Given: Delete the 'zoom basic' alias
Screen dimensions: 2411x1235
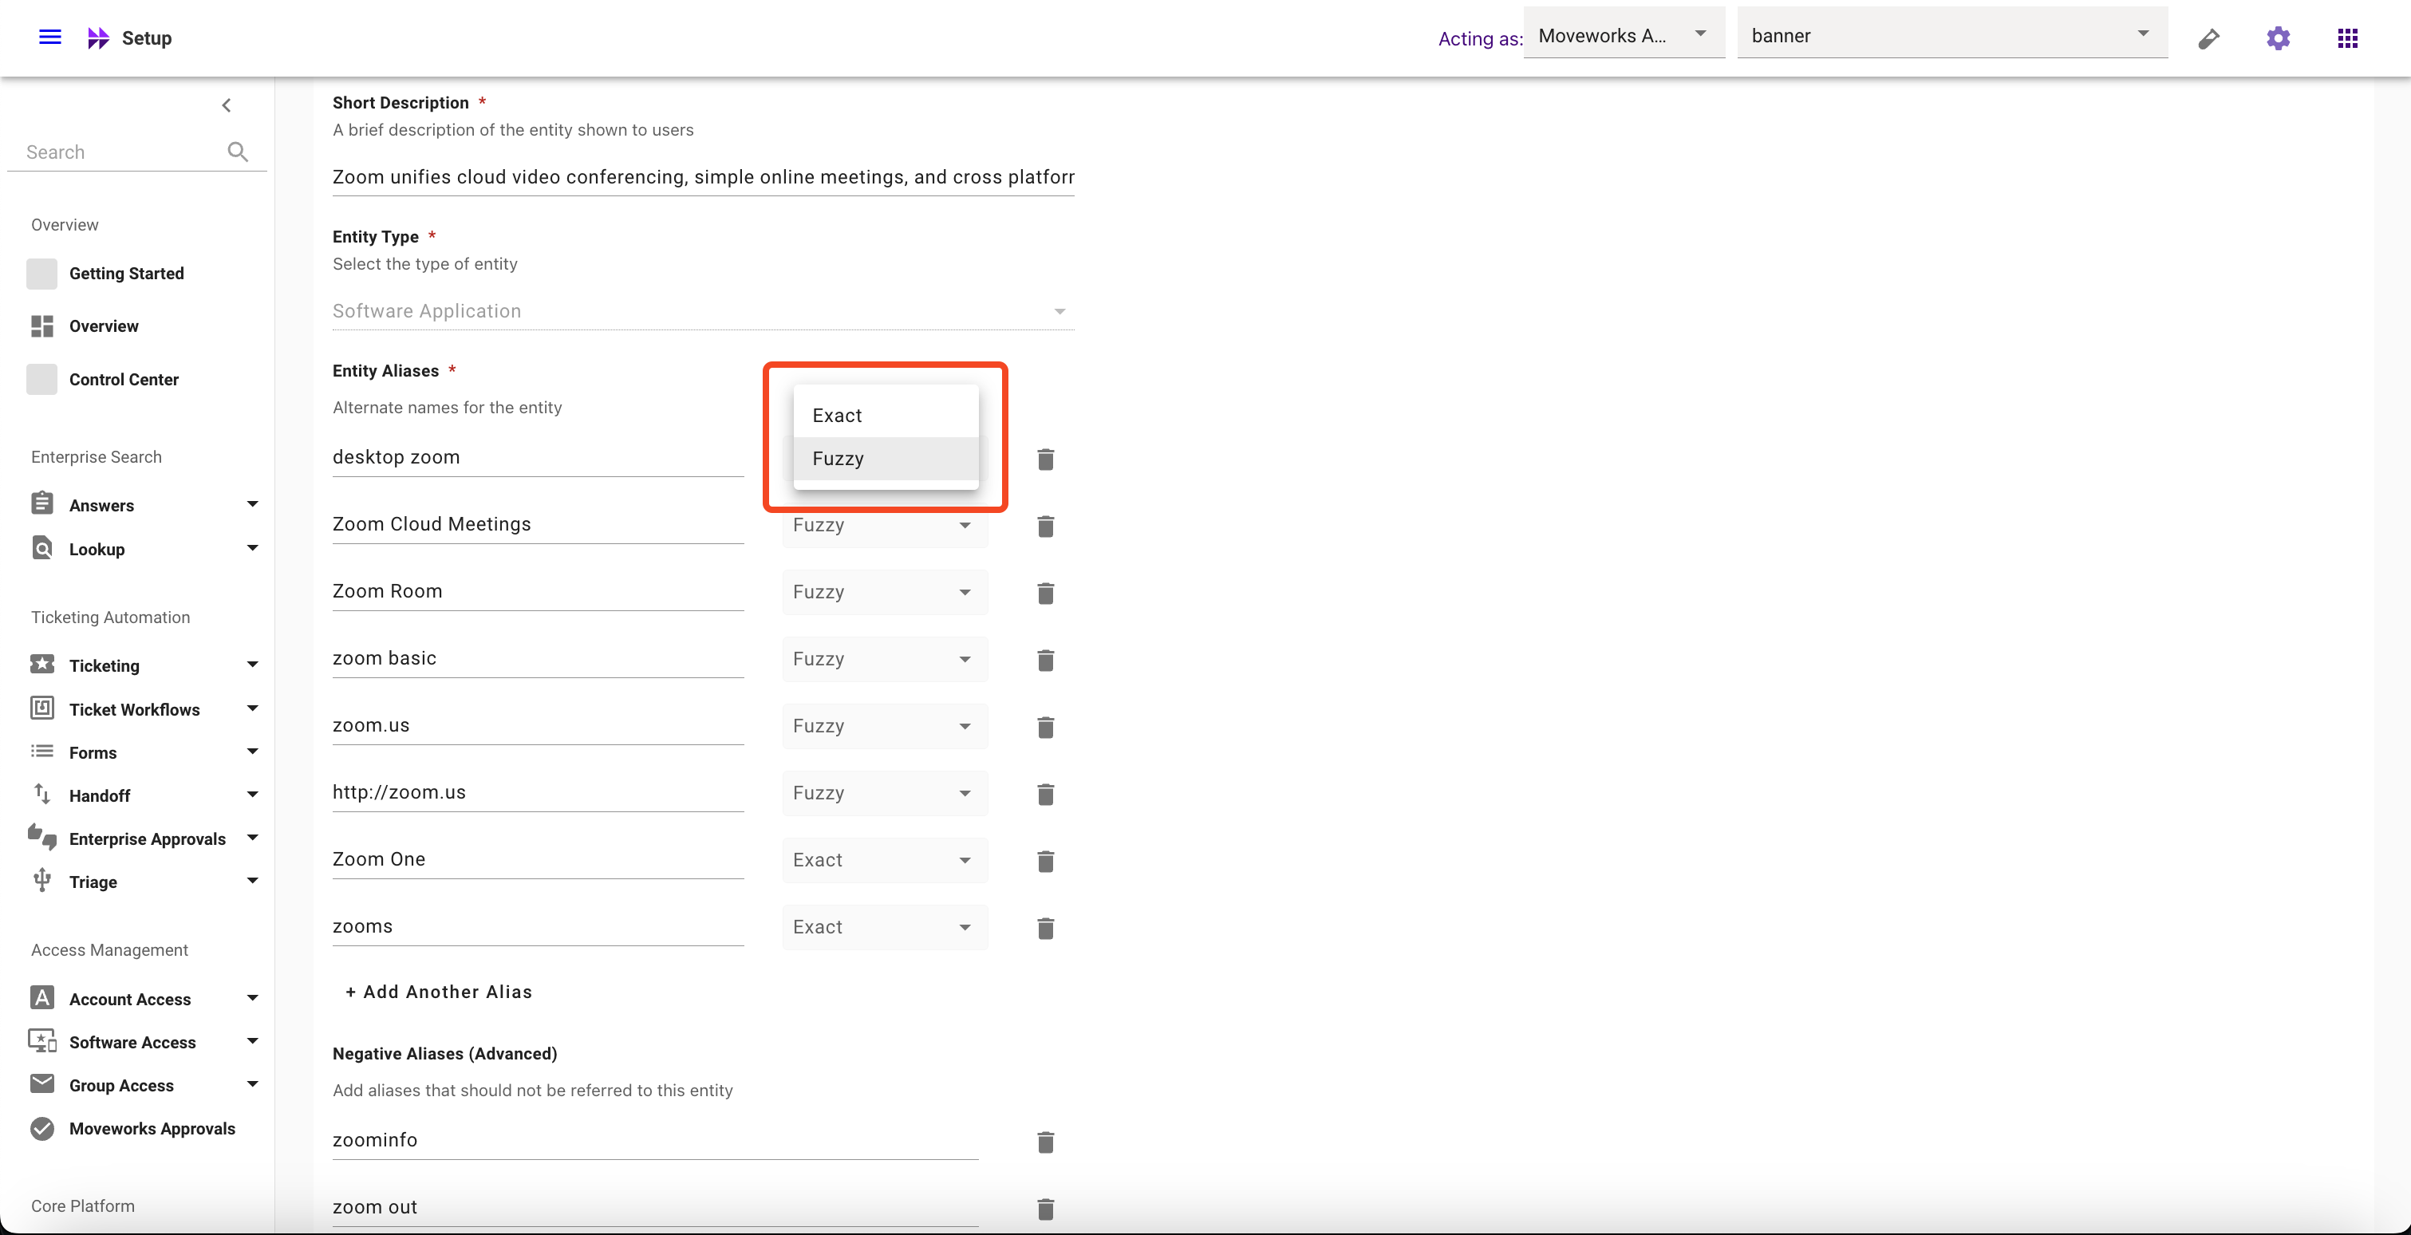Looking at the screenshot, I should coord(1045,660).
